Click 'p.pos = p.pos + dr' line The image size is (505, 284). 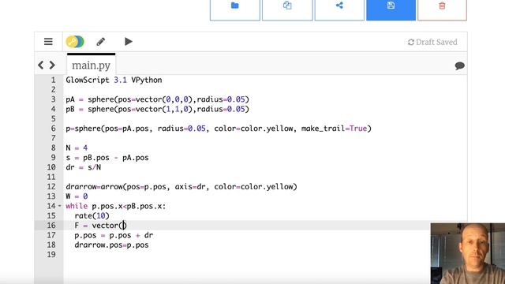[x=114, y=235]
